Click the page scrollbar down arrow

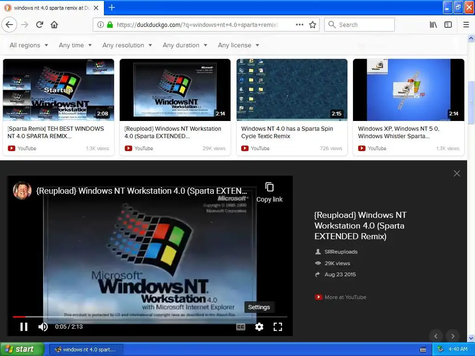click(x=471, y=338)
